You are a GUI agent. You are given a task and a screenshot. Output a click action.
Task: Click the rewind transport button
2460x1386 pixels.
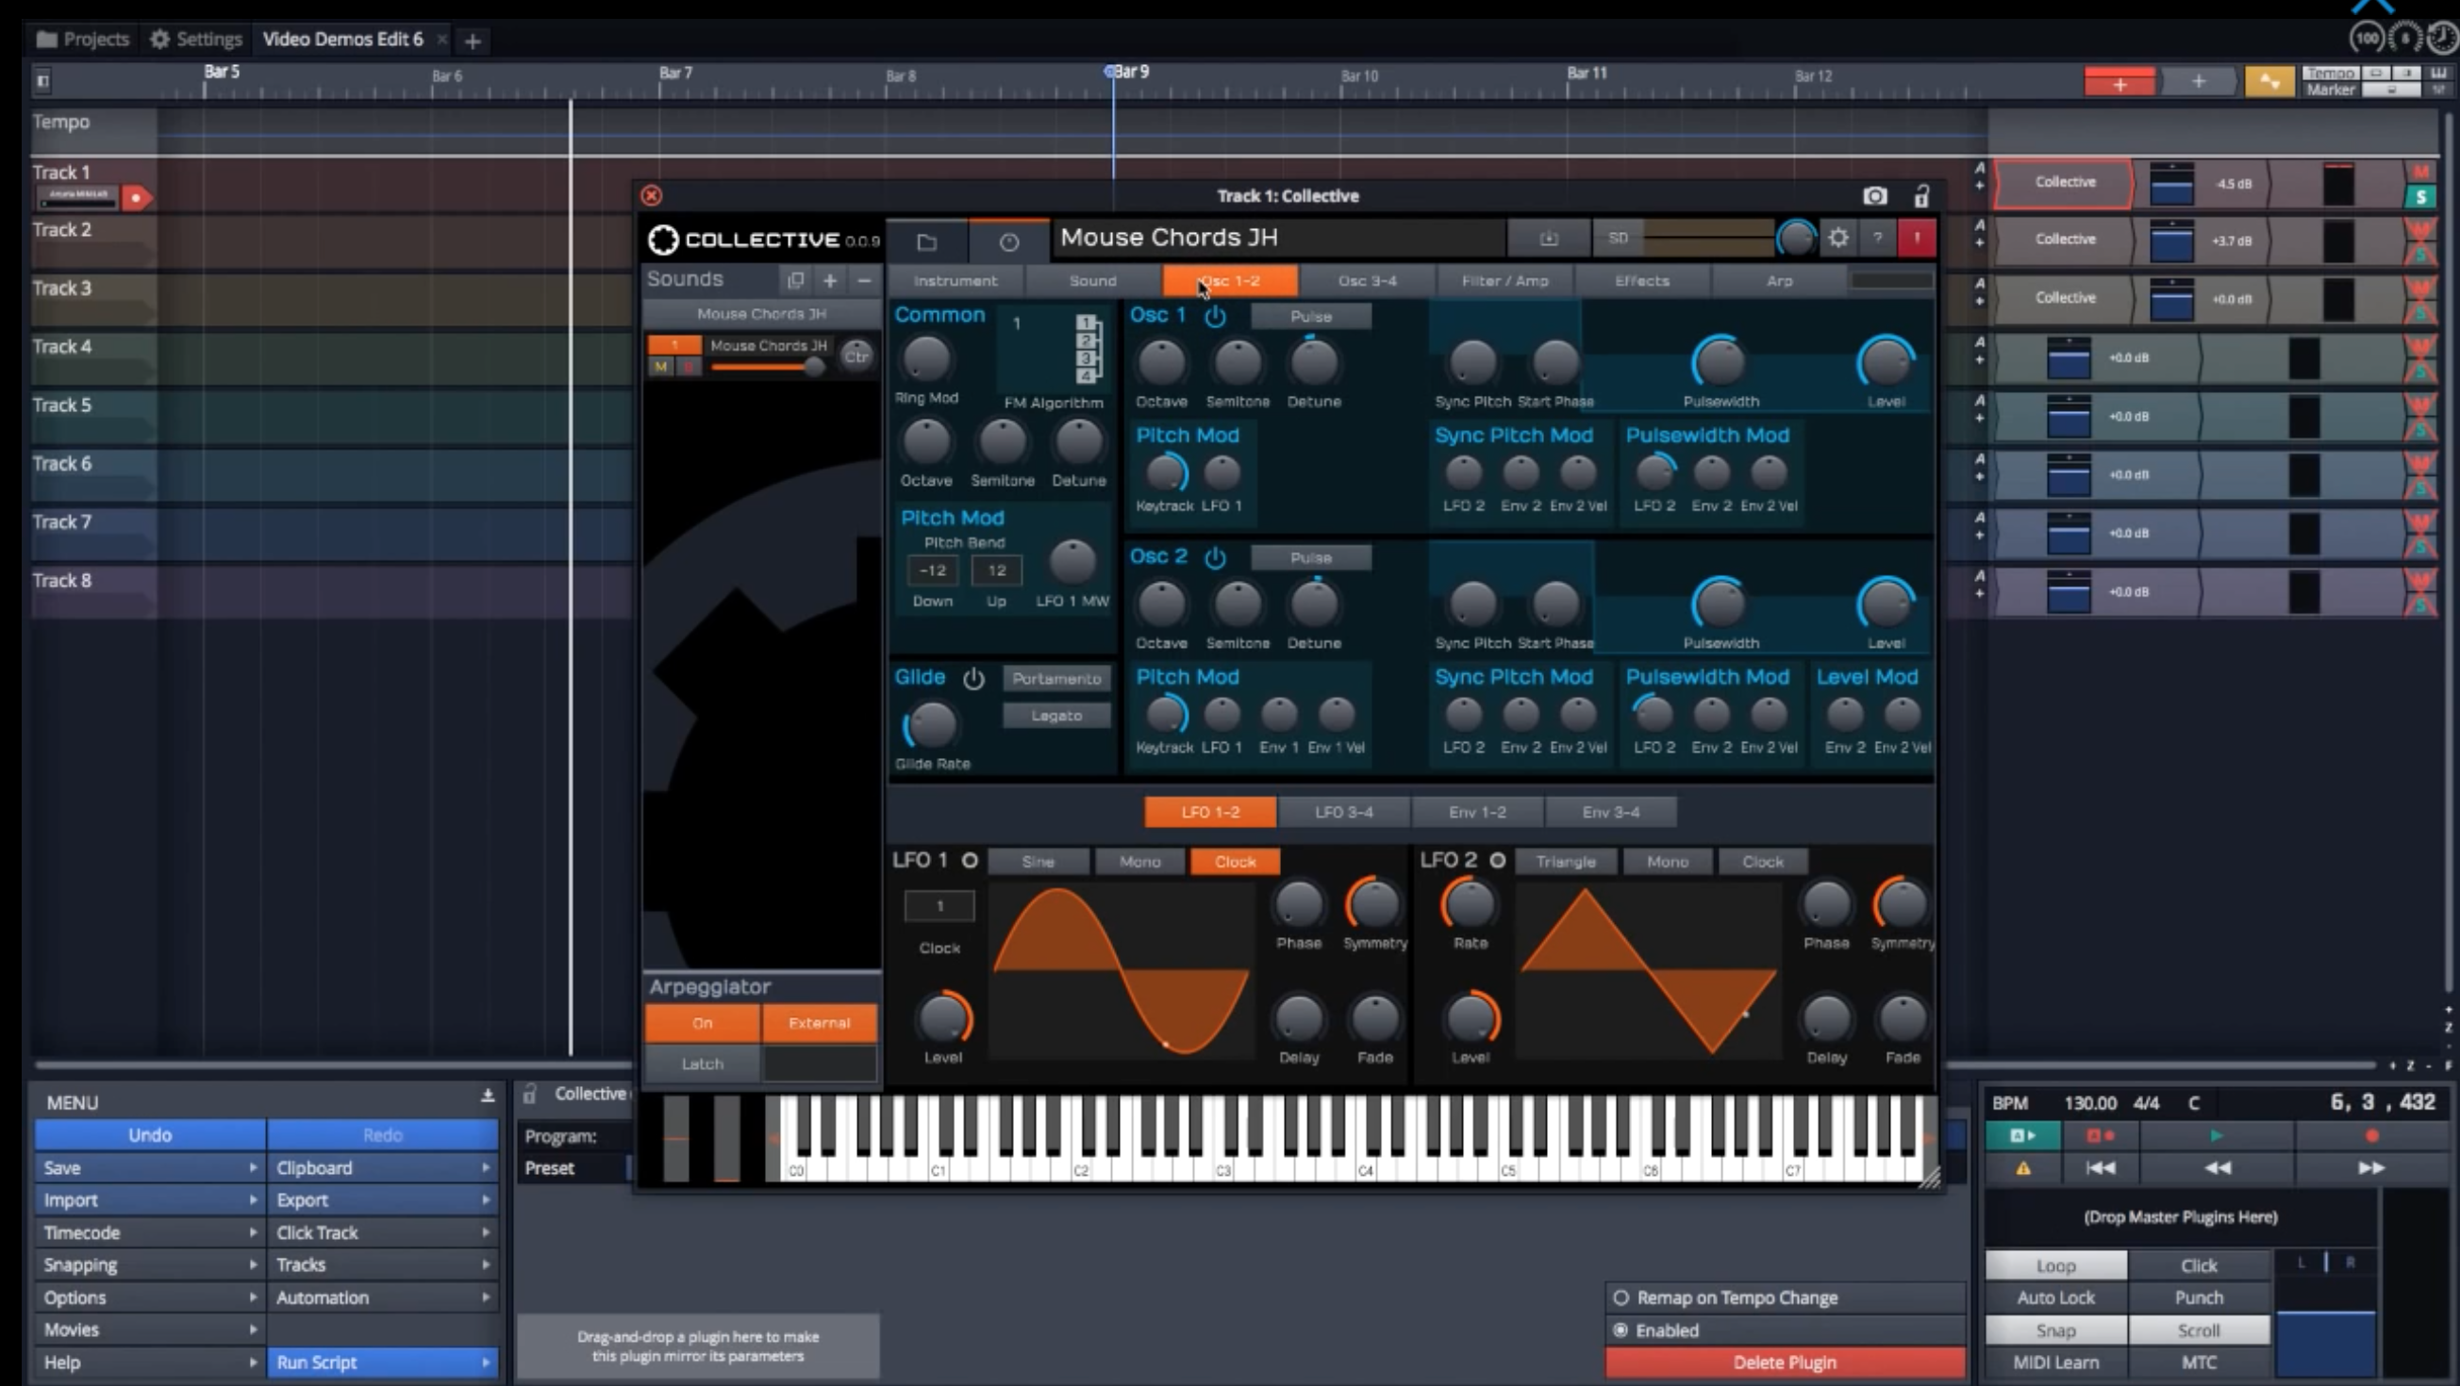pos(2217,1167)
